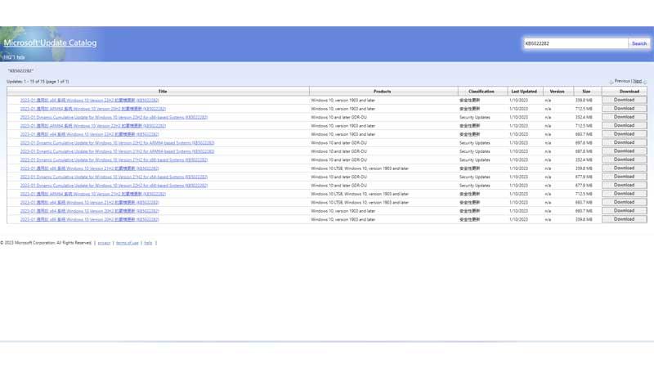Click the quoted "KB5022282" query text above results
The width and height of the screenshot is (654, 368).
[21, 71]
